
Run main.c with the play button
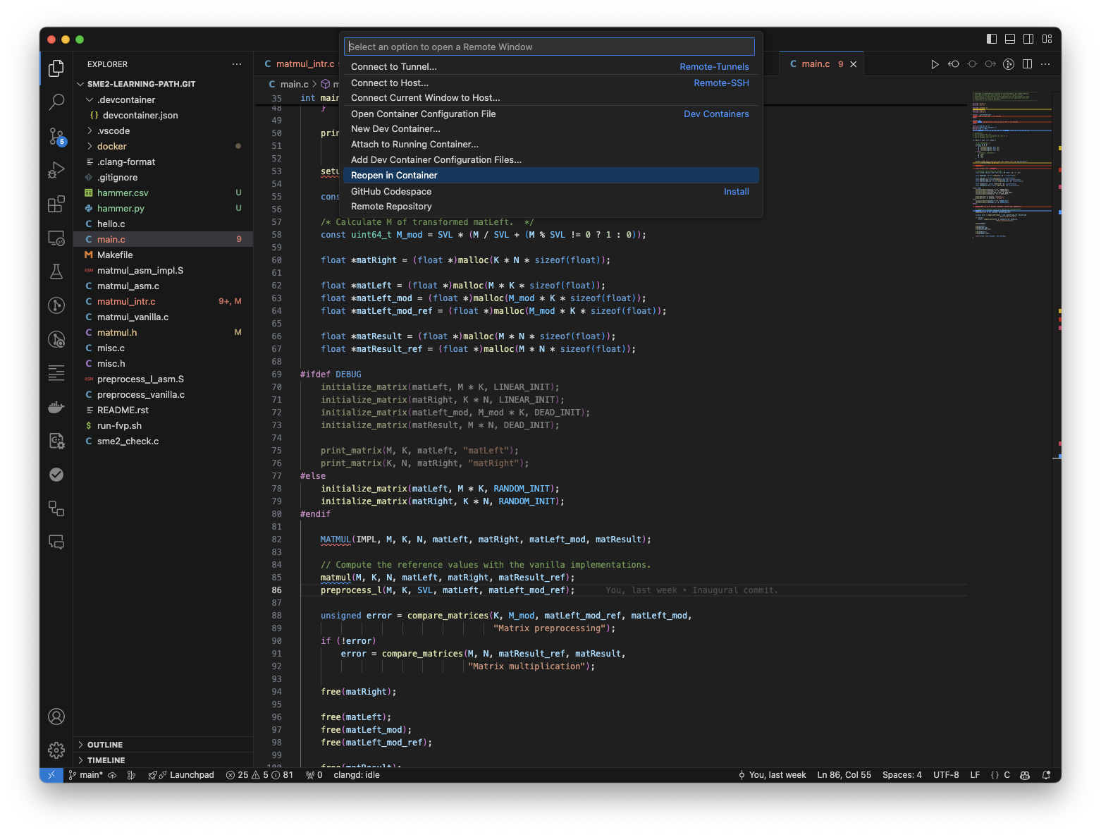coord(935,63)
